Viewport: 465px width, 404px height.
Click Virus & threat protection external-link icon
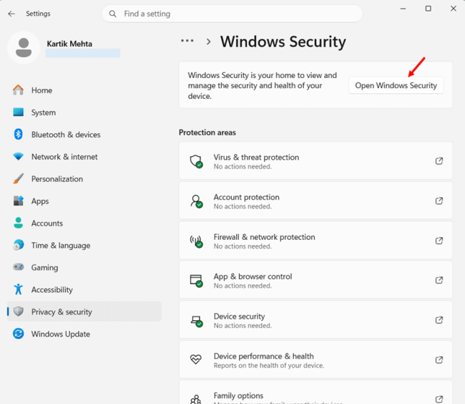[439, 161]
